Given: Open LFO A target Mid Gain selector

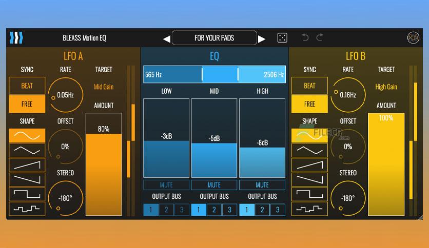Looking at the screenshot, I should point(104,87).
